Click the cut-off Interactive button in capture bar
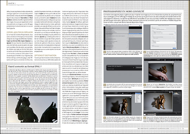 click(x=139, y=68)
